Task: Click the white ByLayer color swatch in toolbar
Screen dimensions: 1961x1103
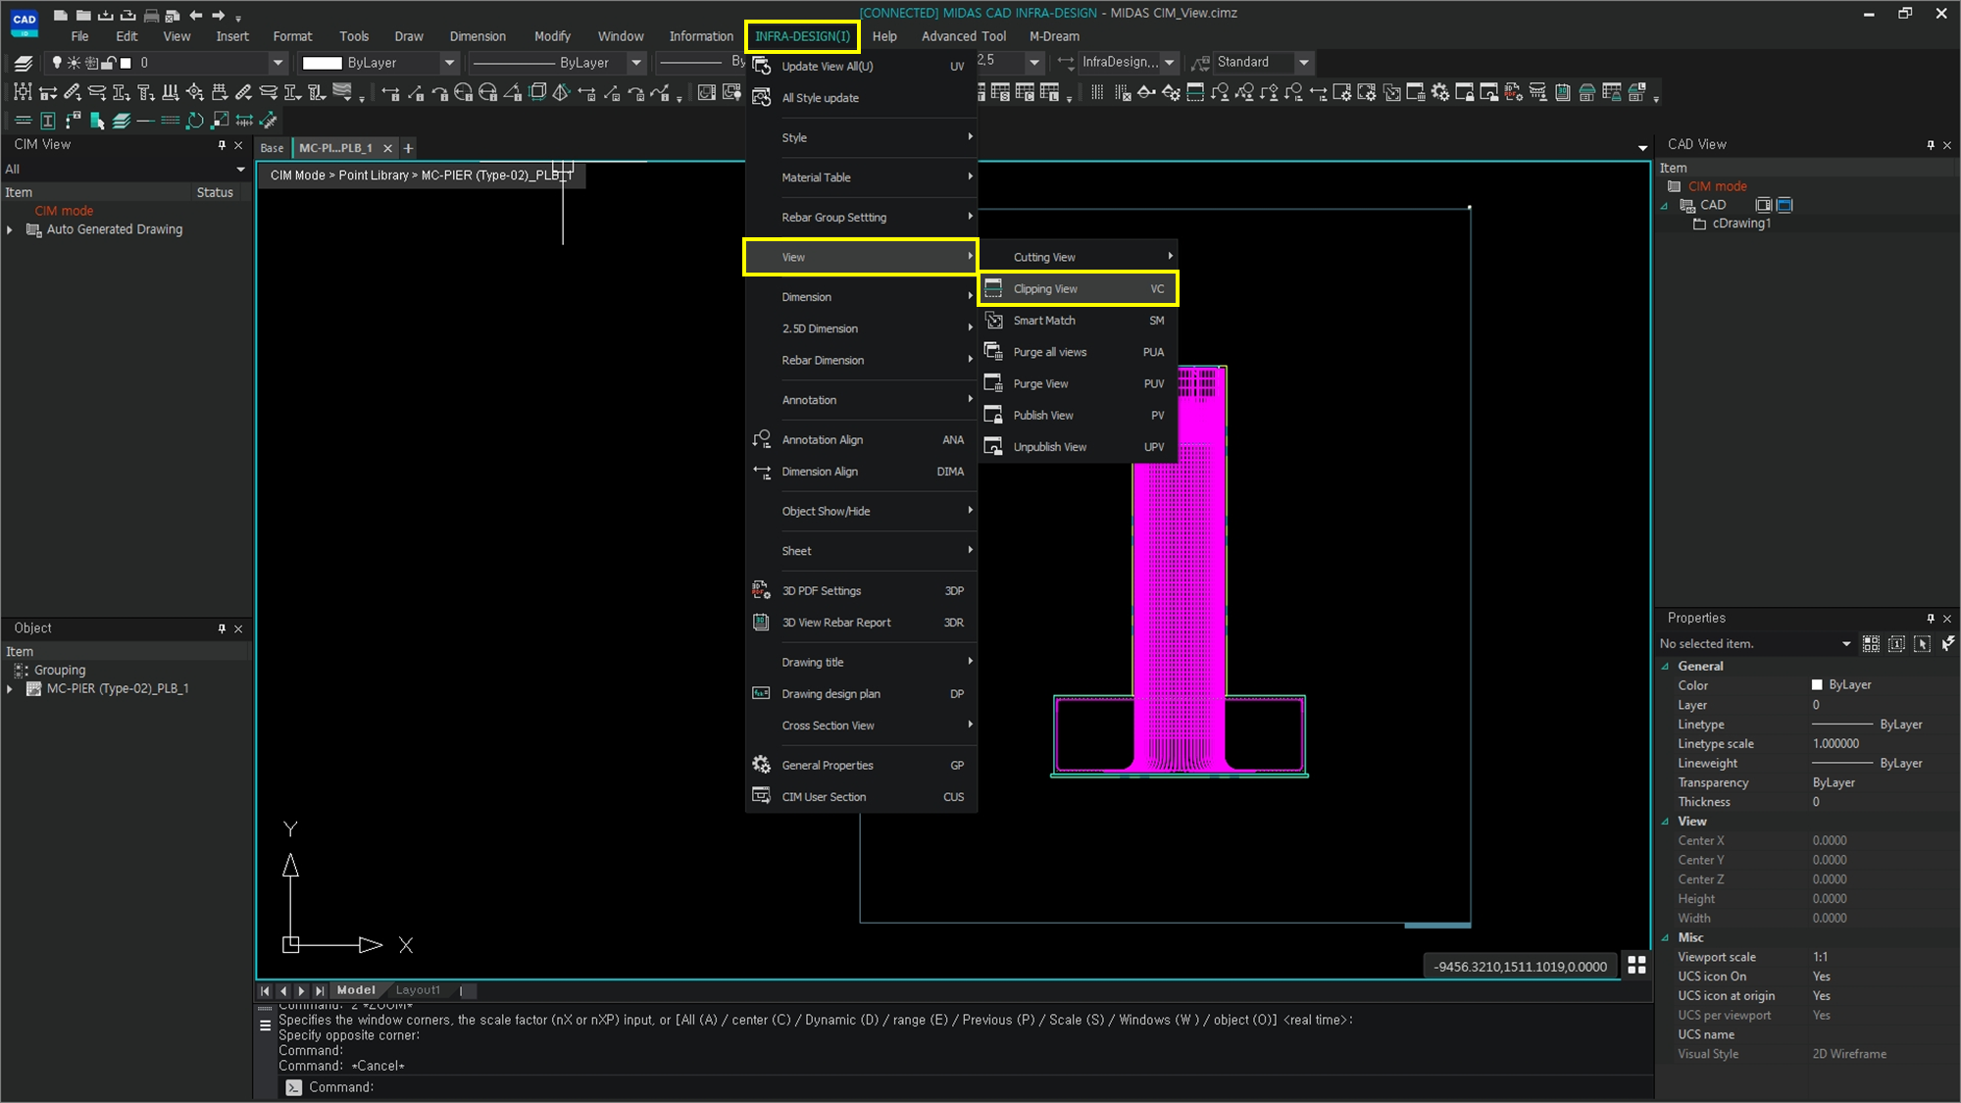Action: coord(322,63)
